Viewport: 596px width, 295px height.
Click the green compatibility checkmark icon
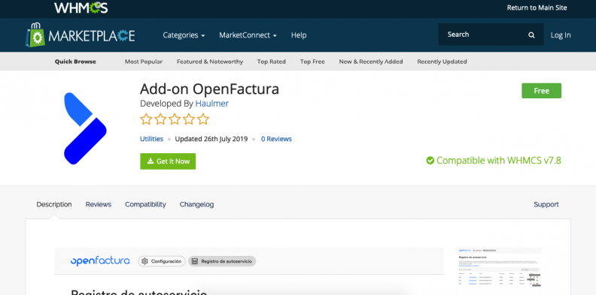[430, 161]
